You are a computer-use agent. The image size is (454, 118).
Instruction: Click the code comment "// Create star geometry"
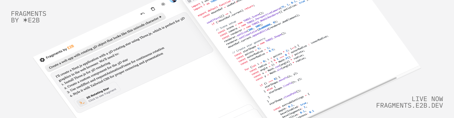coord(249,45)
